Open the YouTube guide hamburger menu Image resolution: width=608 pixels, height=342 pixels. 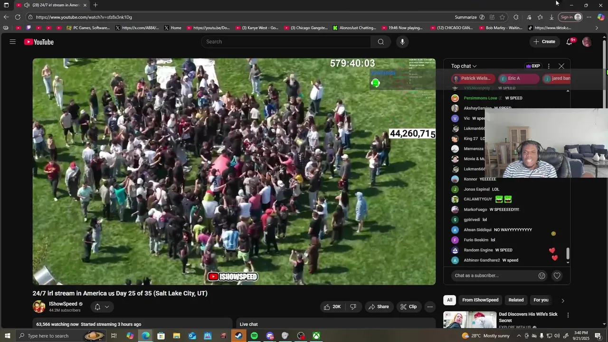pyautogui.click(x=13, y=42)
